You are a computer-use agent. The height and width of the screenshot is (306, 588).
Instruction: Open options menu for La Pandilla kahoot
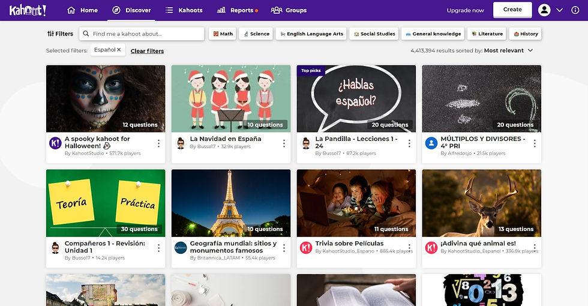(x=409, y=143)
